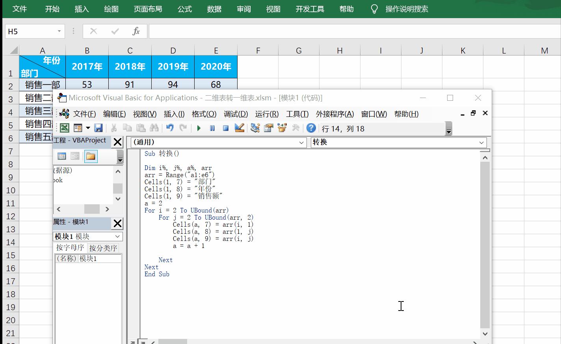Open the Object Browser icon
Image resolution: width=561 pixels, height=344 pixels.
point(282,128)
